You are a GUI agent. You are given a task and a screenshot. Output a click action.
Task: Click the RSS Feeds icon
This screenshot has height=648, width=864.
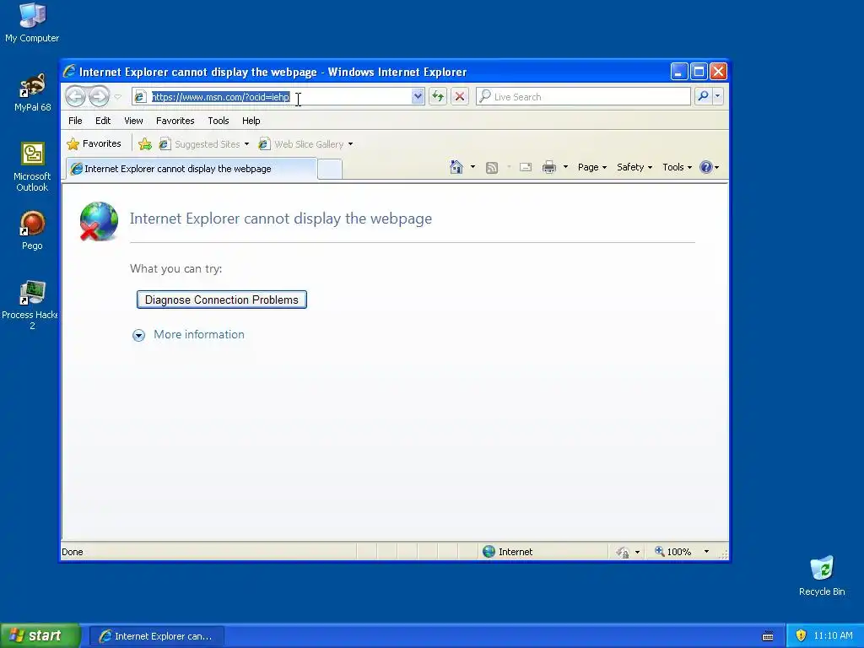click(492, 168)
